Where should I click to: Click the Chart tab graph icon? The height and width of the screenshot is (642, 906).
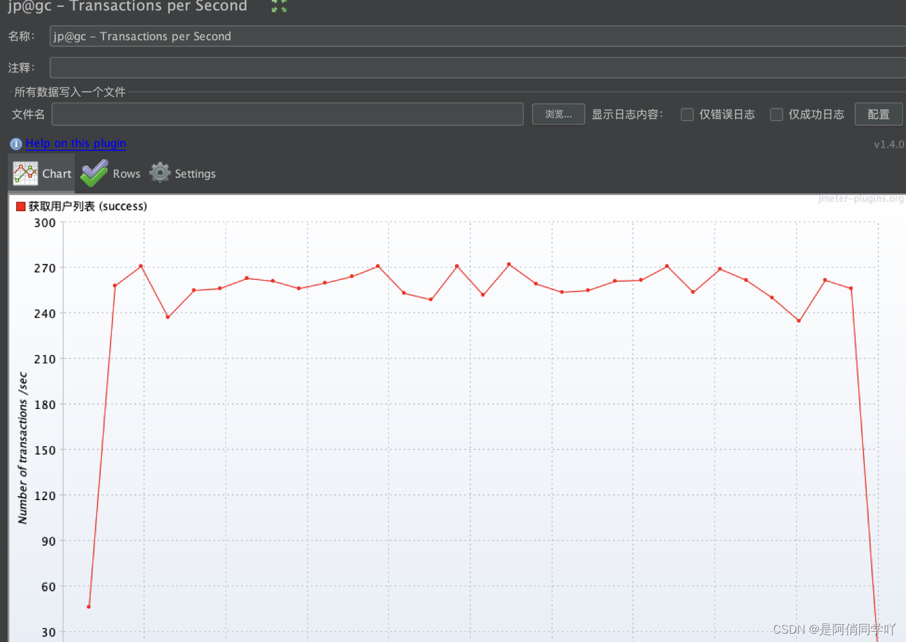(26, 174)
